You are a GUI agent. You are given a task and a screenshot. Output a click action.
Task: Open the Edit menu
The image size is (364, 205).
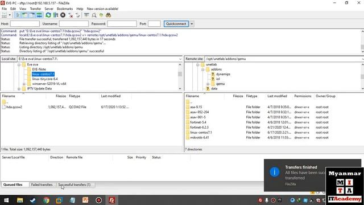pos(13,9)
